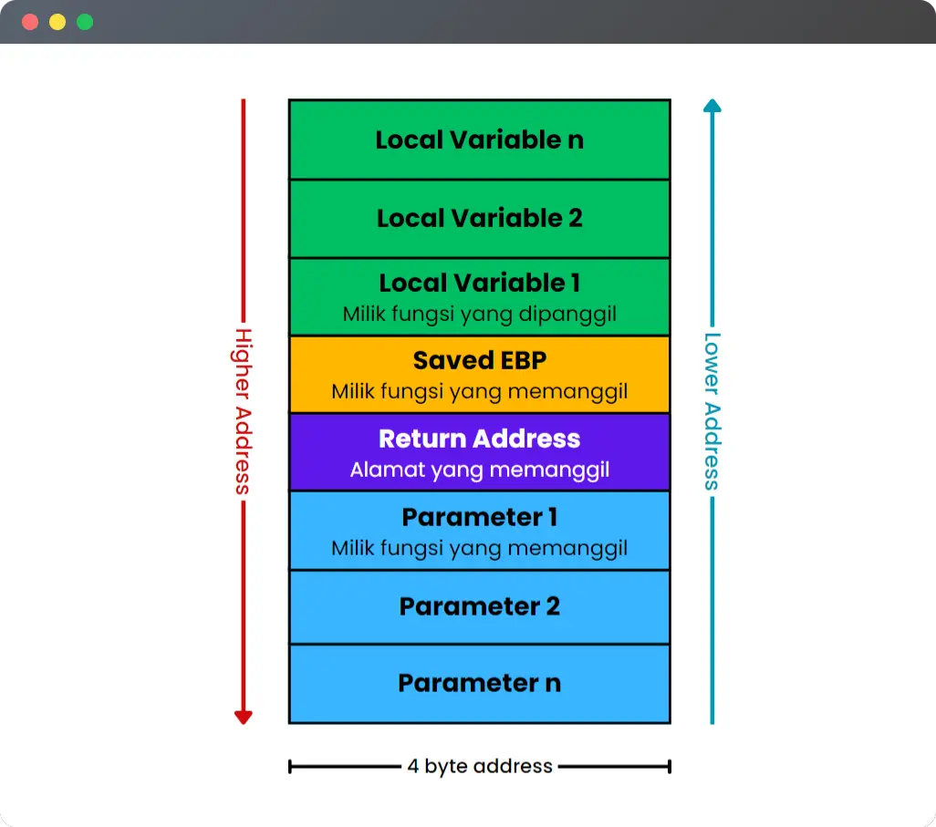936x827 pixels.
Task: Click the caption under Saved EBP
Action: tap(479, 392)
